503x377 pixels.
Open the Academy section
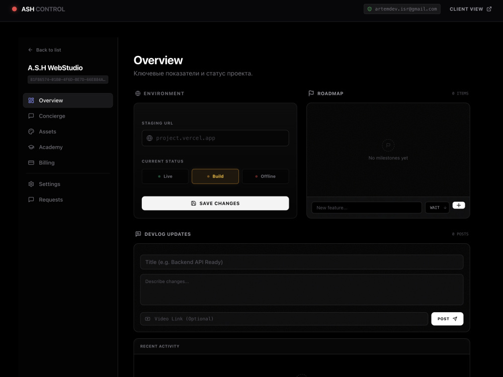click(68, 147)
